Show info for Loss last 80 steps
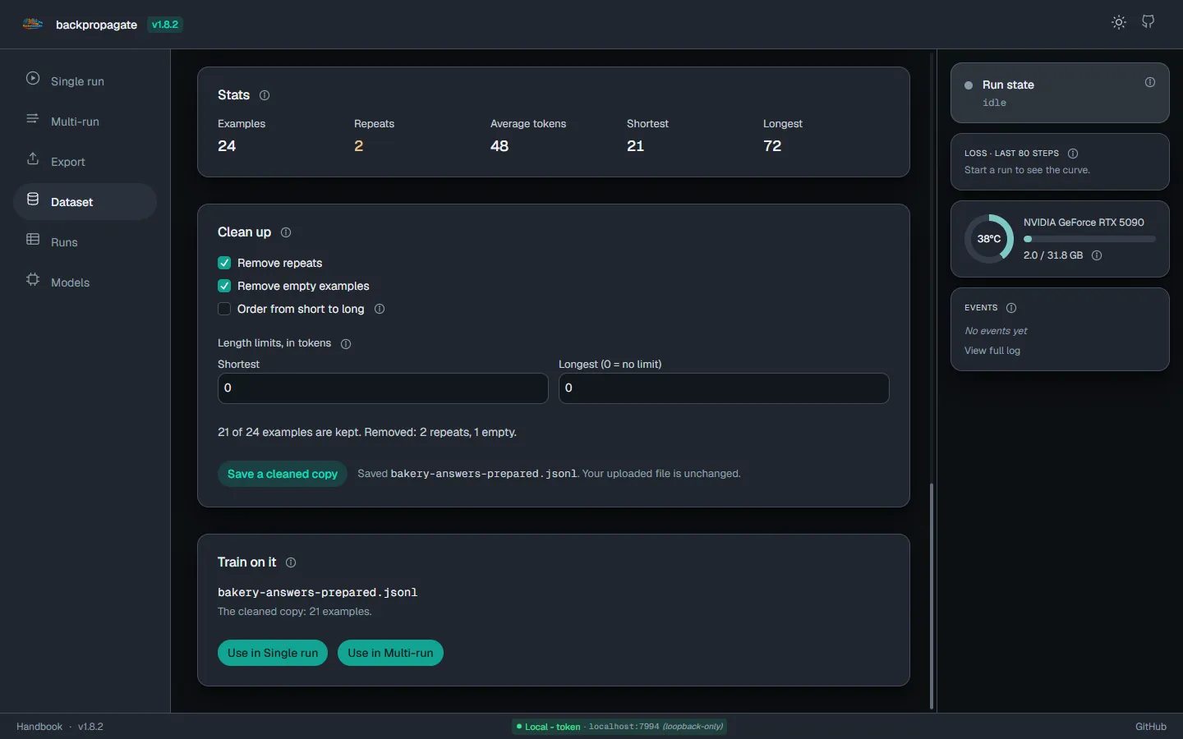 tap(1073, 154)
